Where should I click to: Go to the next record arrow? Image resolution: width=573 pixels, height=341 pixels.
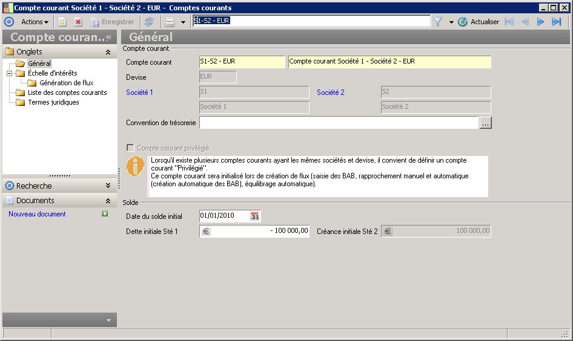click(540, 22)
